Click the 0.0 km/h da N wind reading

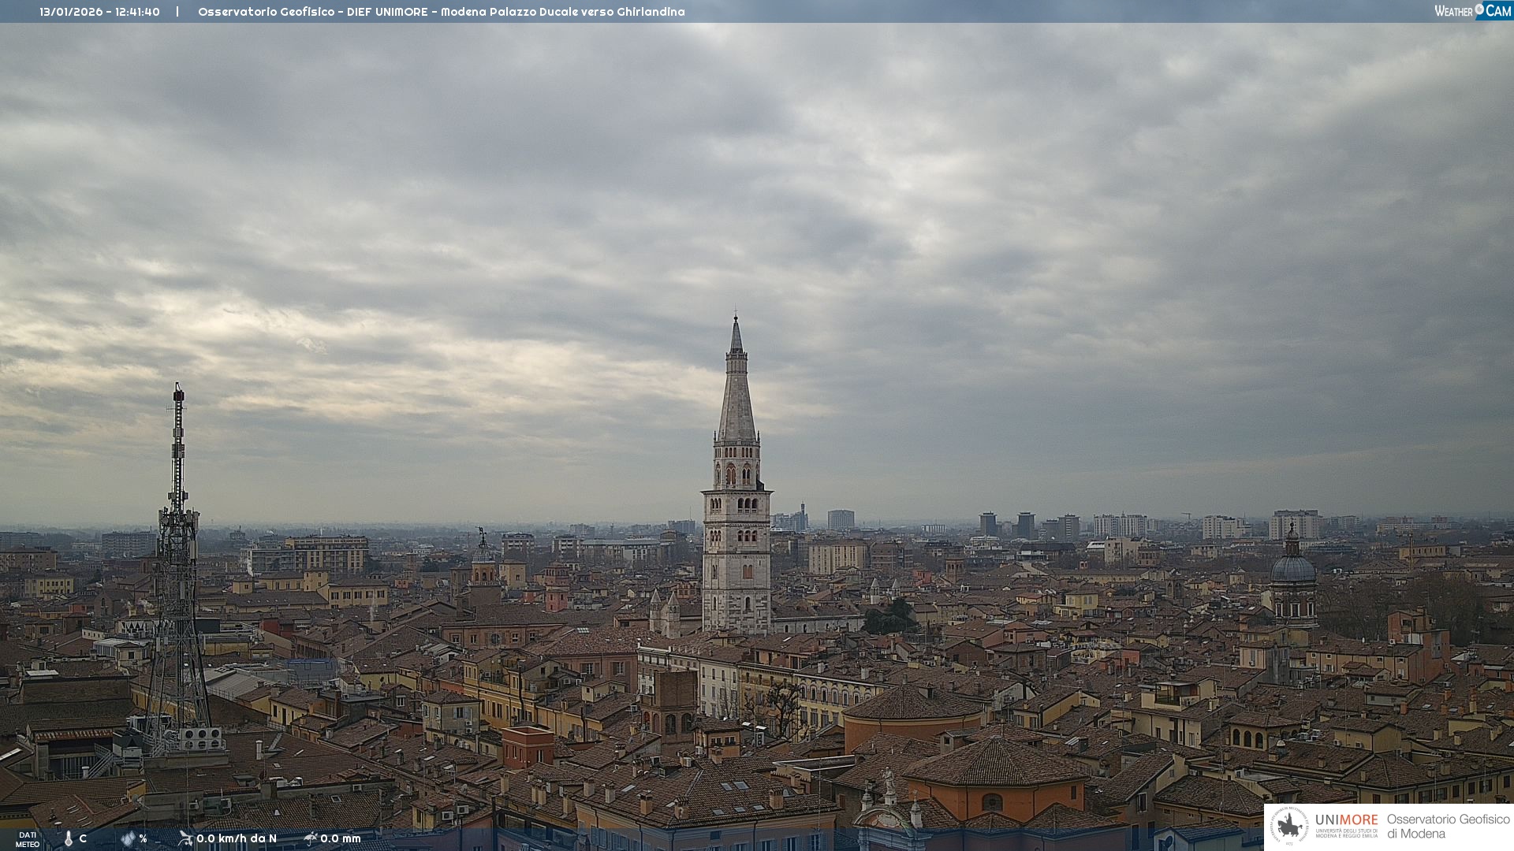[x=237, y=838]
